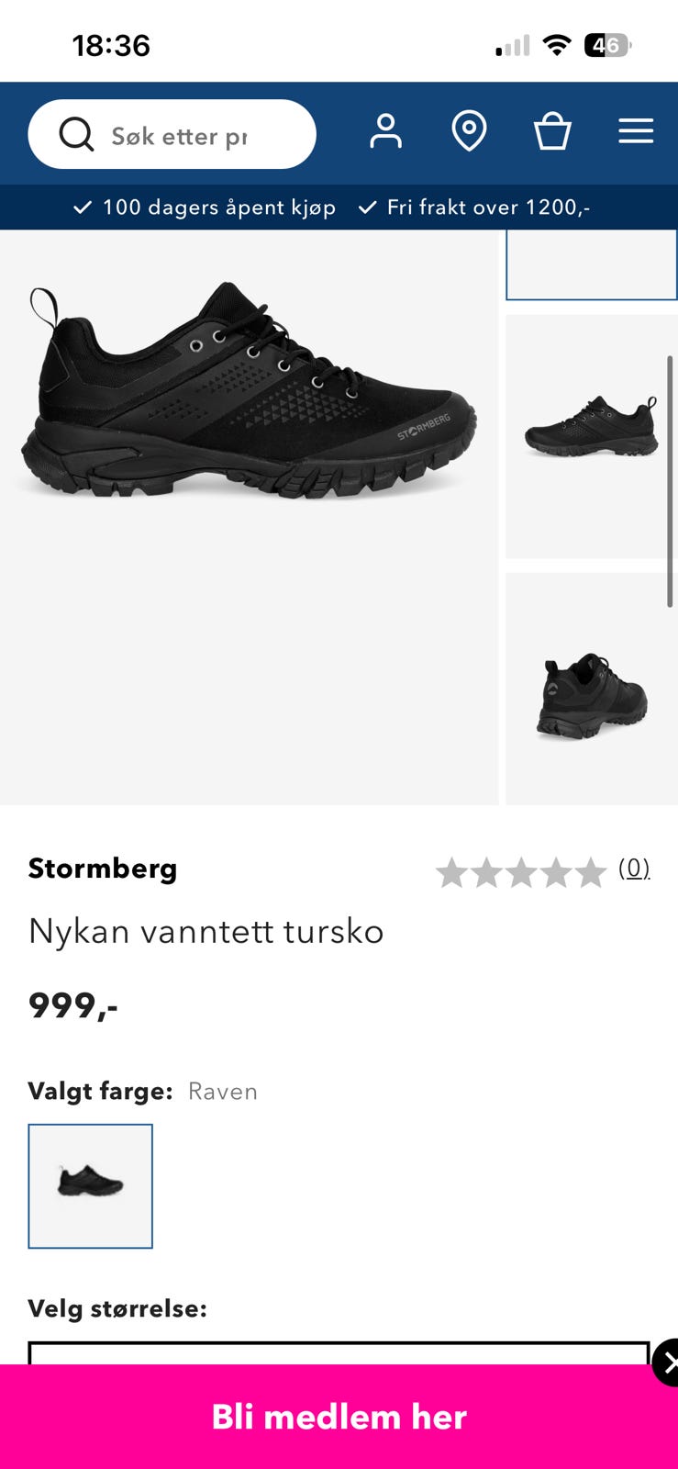Tap 'Fri frakt over 1200,-' banner text
This screenshot has width=678, height=1469.
[488, 207]
